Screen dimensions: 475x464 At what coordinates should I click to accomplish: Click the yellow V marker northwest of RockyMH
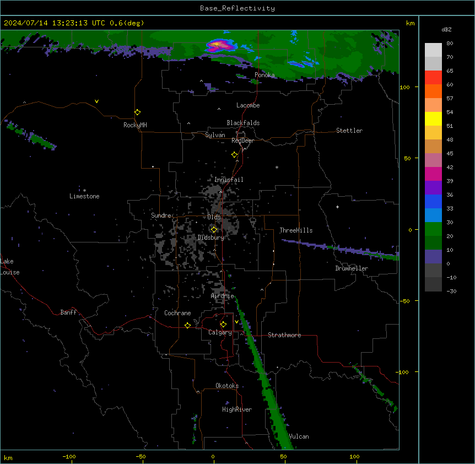[x=96, y=101]
